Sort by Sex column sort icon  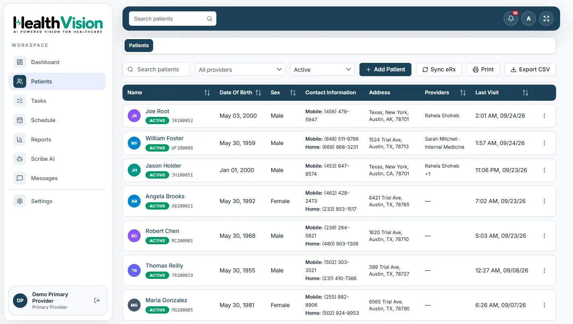point(293,93)
